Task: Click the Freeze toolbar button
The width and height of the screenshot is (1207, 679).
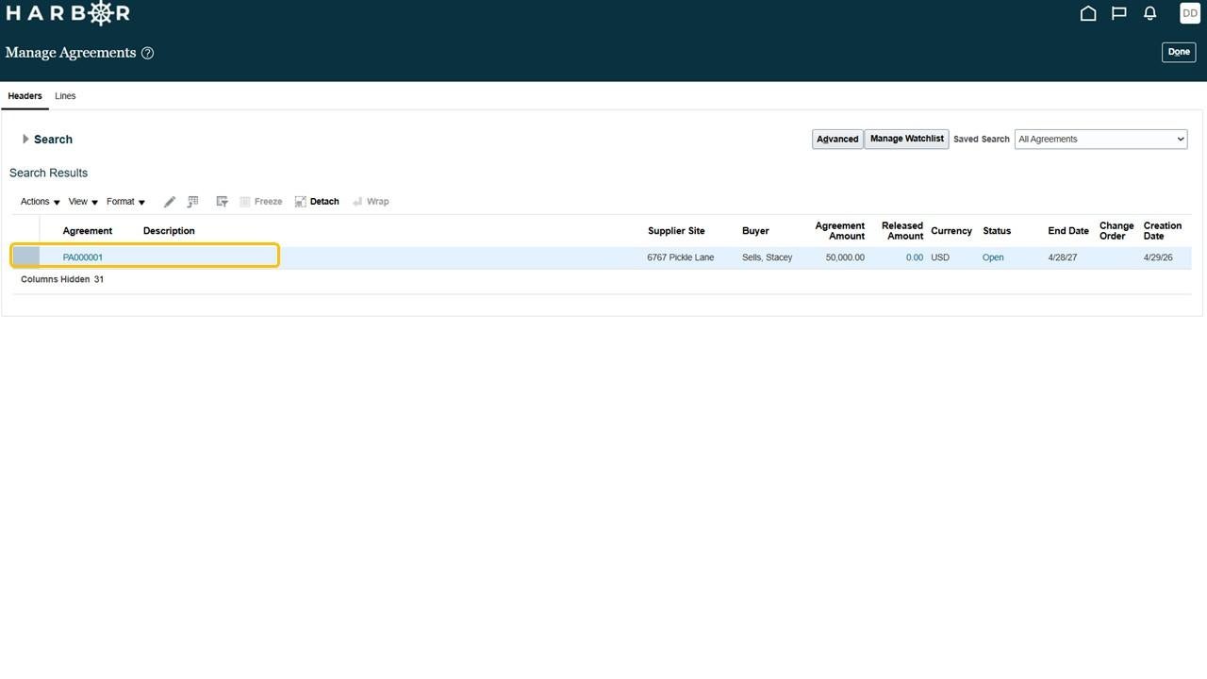Action: [261, 202]
